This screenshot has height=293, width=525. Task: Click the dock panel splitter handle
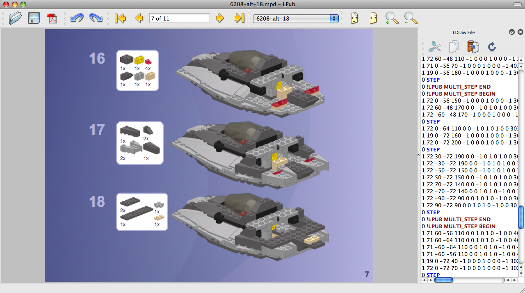tap(418, 155)
